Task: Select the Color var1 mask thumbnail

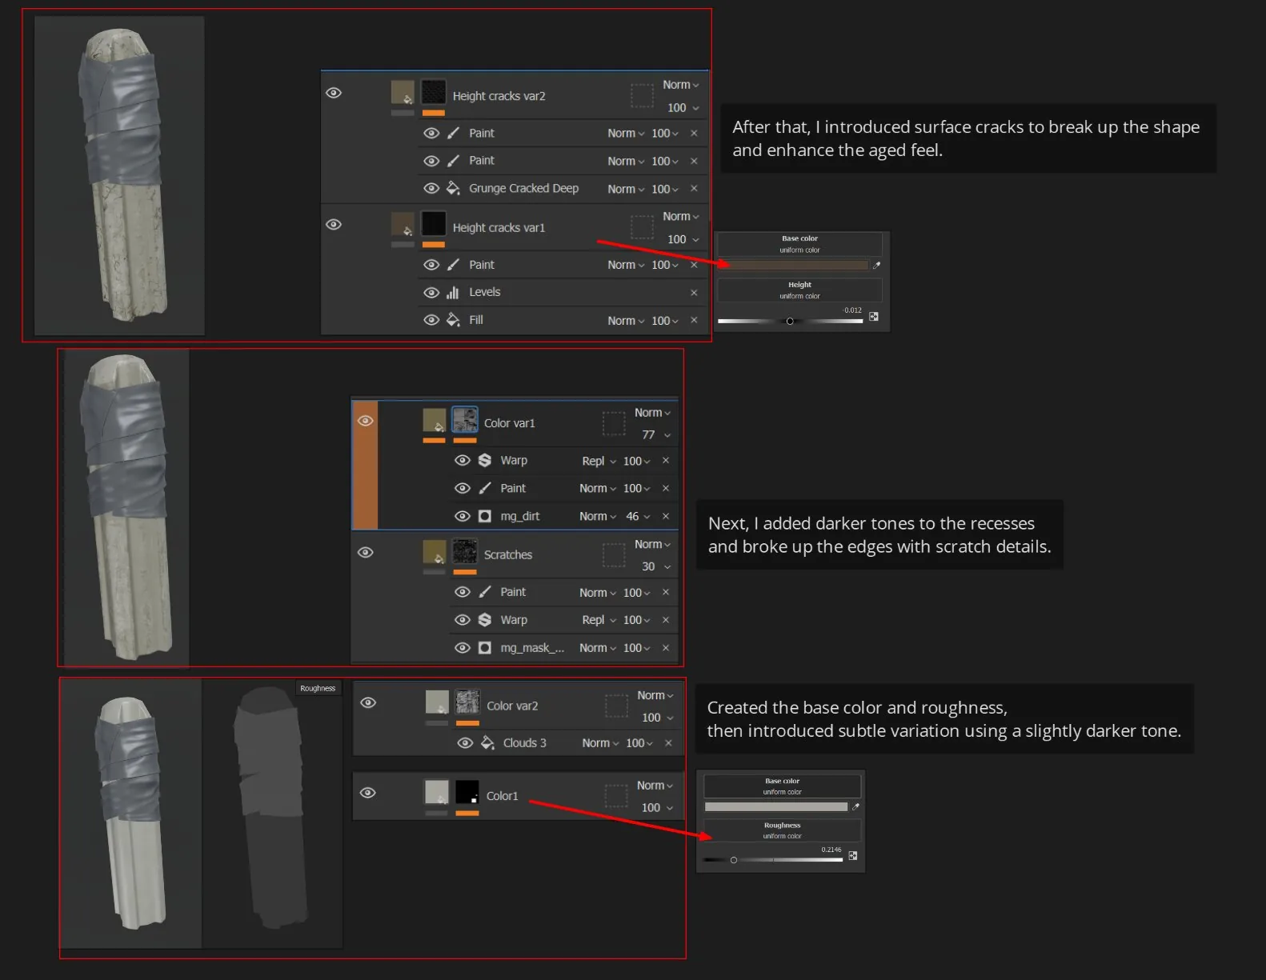Action: coord(465,419)
